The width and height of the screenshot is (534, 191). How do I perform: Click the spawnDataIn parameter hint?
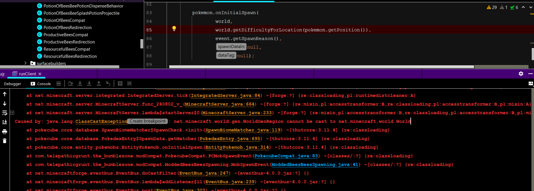pyautogui.click(x=231, y=47)
